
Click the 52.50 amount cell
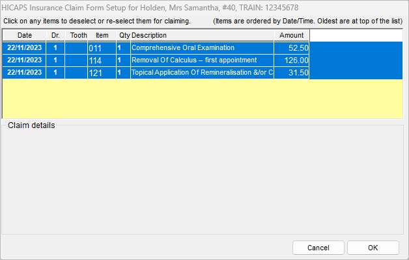click(x=292, y=48)
